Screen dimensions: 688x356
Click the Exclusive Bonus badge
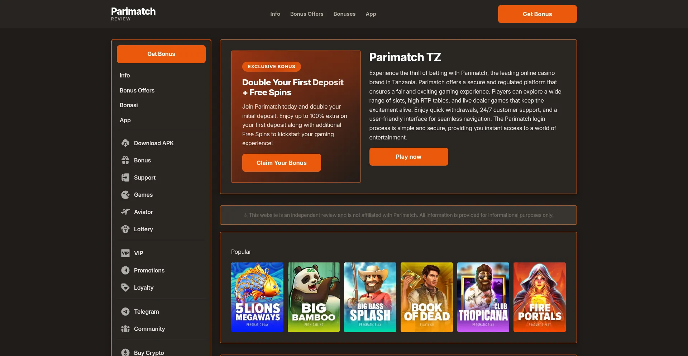pyautogui.click(x=272, y=67)
